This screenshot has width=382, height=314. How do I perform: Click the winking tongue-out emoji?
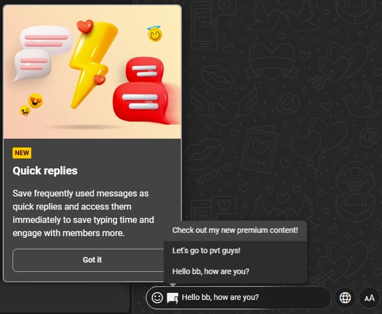point(25,110)
